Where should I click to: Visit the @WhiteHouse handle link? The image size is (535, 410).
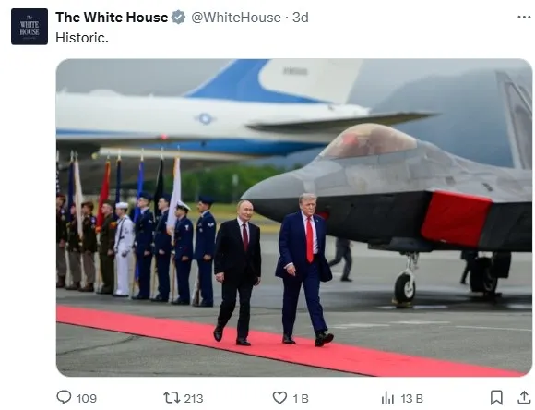tap(236, 18)
